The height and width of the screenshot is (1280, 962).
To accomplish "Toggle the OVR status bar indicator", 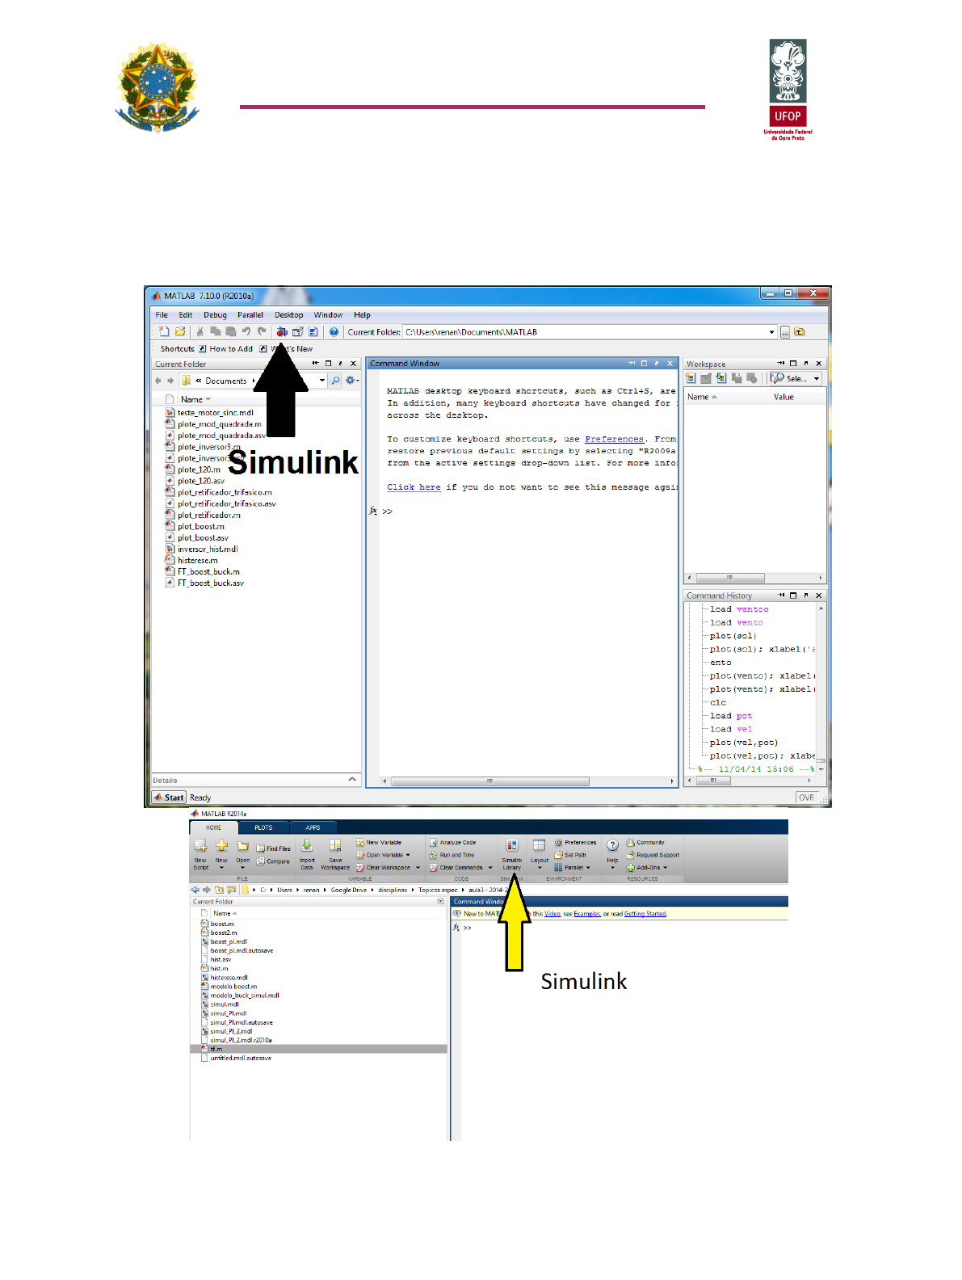I will pyautogui.click(x=806, y=798).
